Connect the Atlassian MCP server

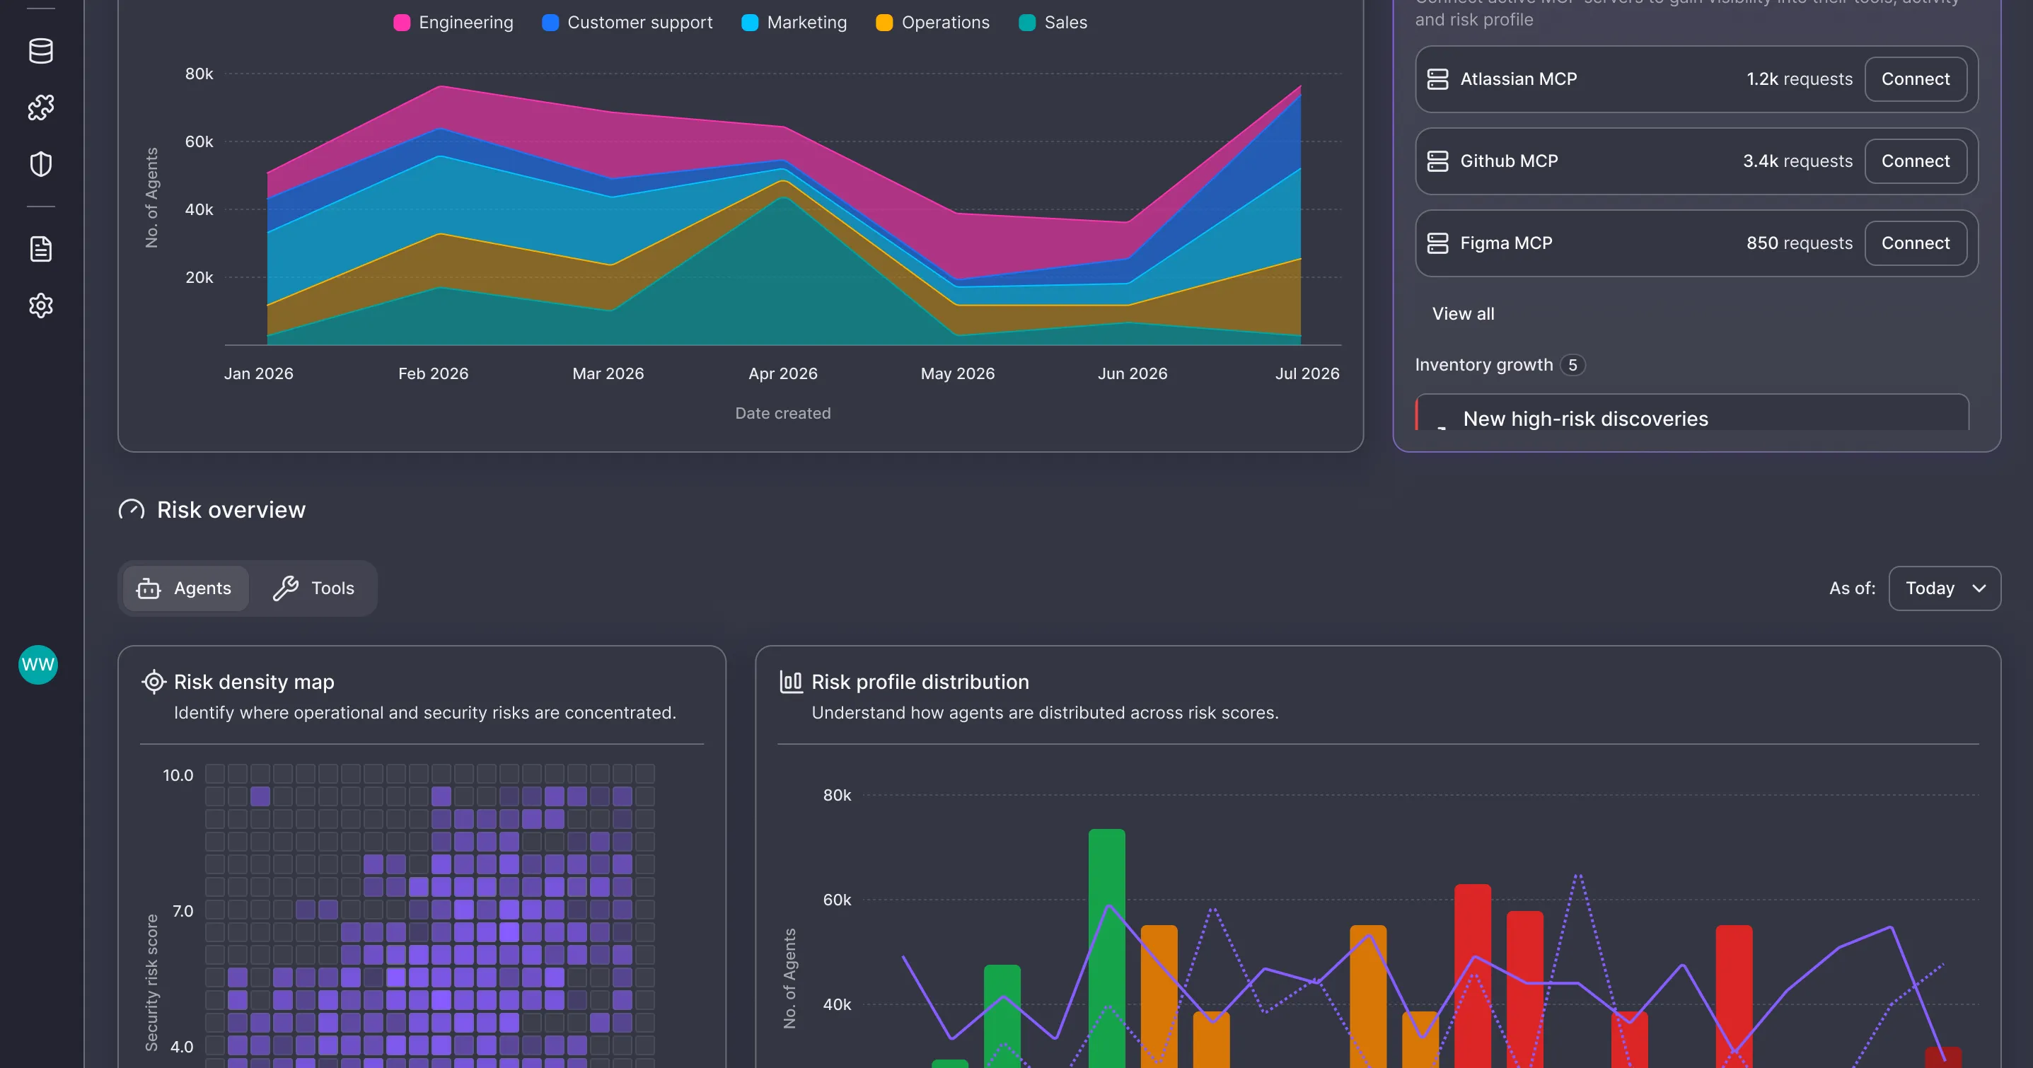coord(1916,79)
